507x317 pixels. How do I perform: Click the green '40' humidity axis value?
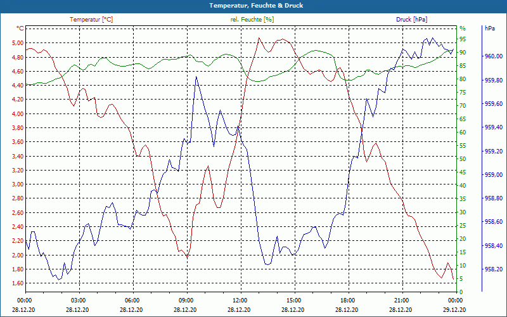463,186
